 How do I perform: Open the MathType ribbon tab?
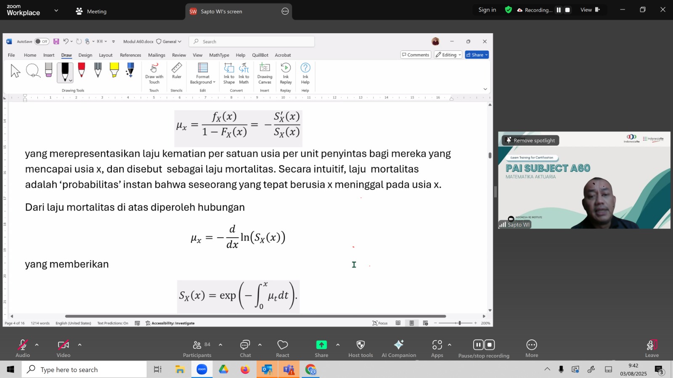point(219,55)
